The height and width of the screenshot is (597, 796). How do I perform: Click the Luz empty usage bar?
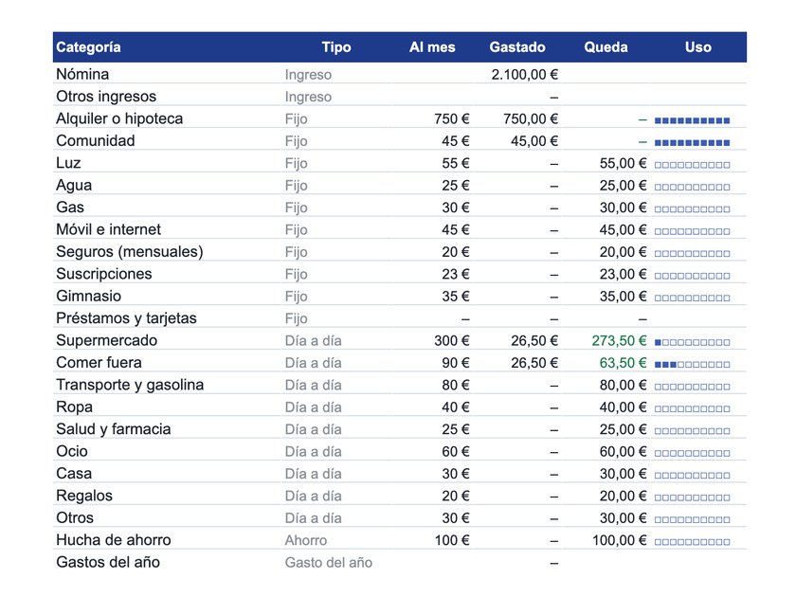coord(692,165)
